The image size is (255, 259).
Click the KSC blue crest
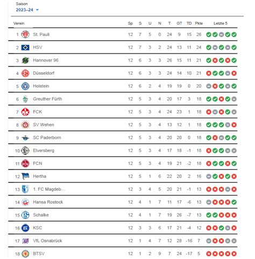click(x=25, y=228)
